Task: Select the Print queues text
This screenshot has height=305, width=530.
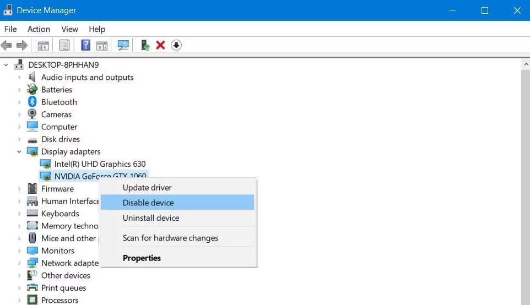Action: 63,288
